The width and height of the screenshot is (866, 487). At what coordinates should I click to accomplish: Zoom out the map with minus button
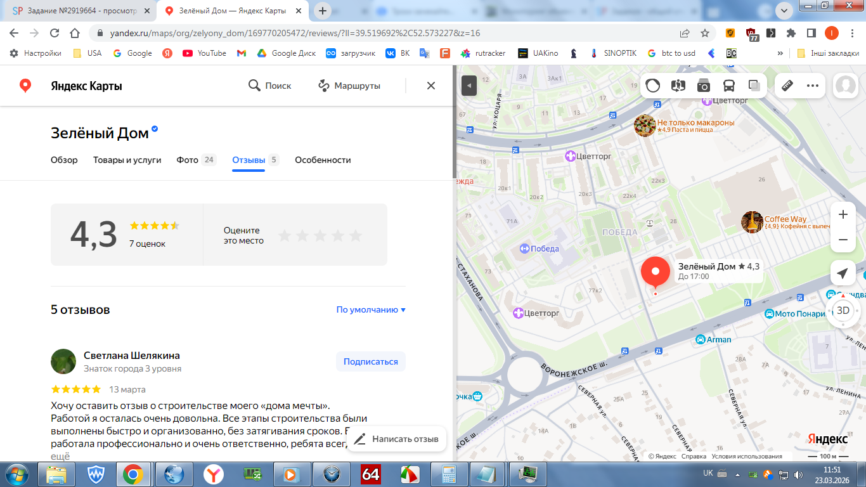pos(843,240)
